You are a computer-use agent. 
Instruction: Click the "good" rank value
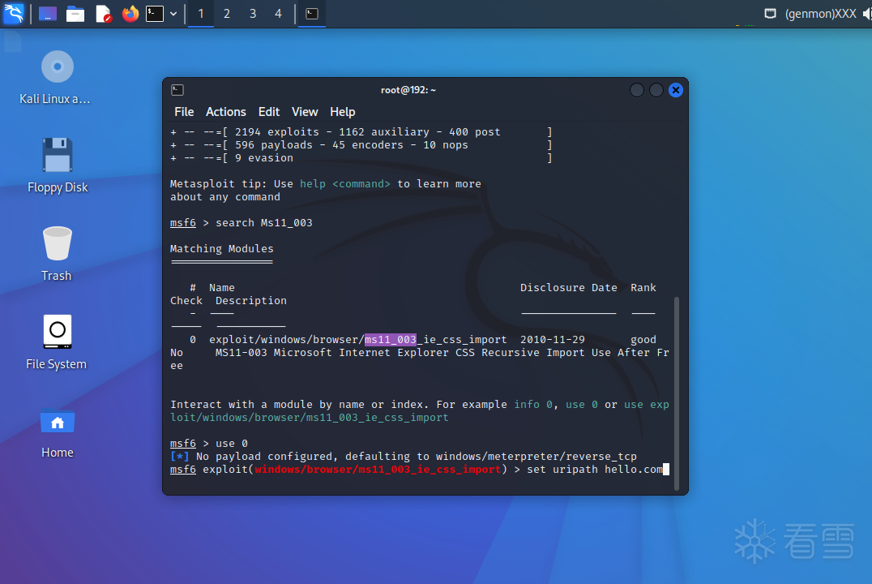643,340
